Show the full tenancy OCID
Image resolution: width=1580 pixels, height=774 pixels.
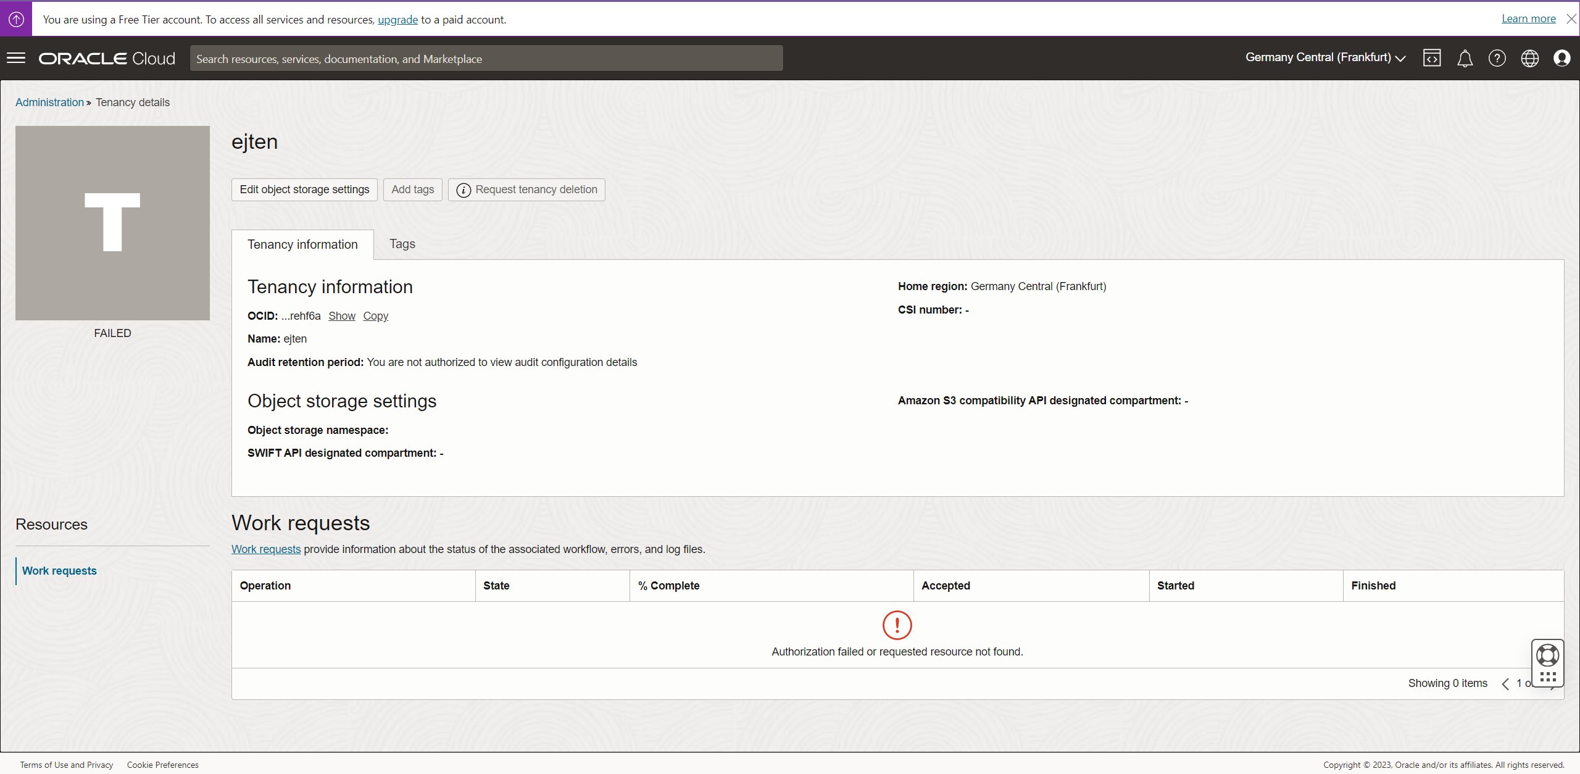pos(342,316)
